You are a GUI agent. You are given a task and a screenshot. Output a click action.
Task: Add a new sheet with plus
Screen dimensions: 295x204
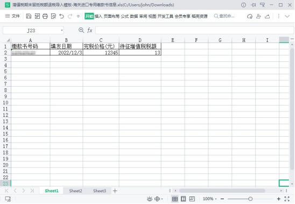click(115, 191)
